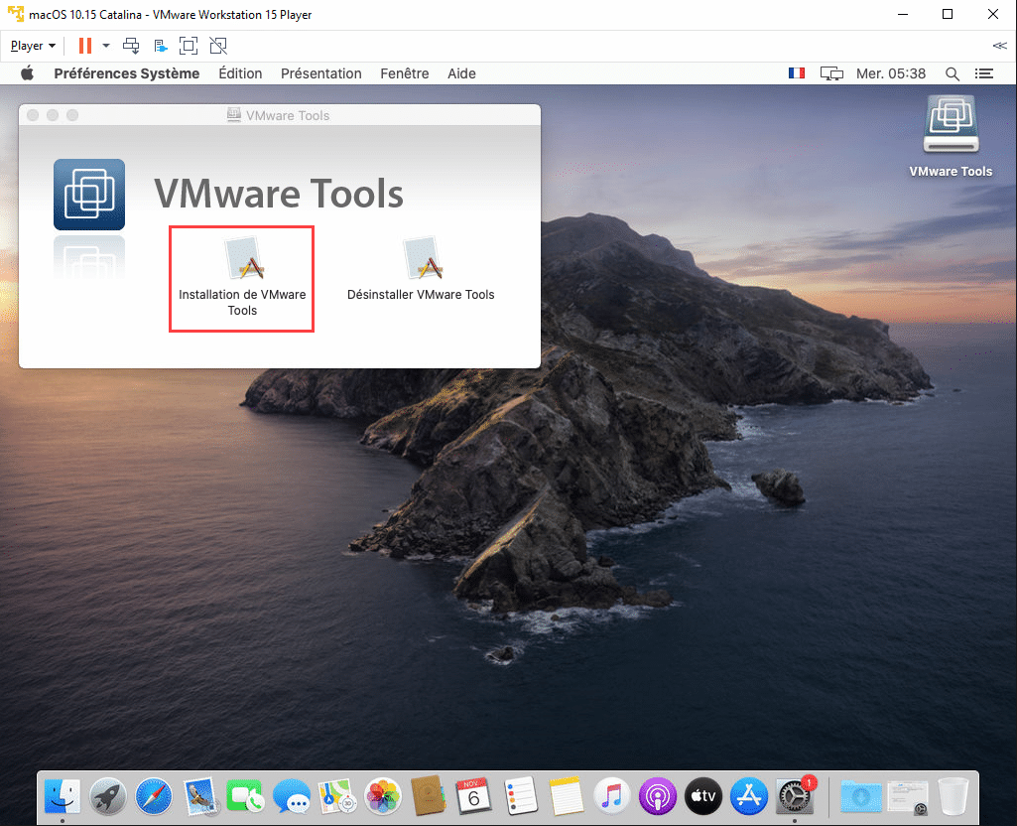Image resolution: width=1017 pixels, height=826 pixels.
Task: Click the removable devices plug icon
Action: pos(160,46)
